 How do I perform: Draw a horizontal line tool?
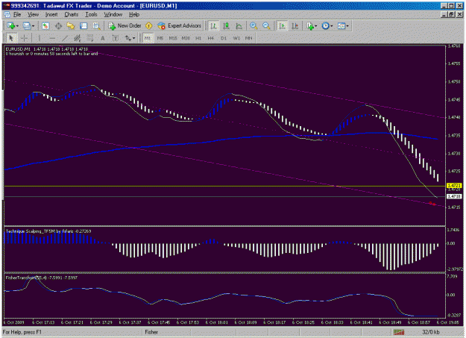coord(52,38)
